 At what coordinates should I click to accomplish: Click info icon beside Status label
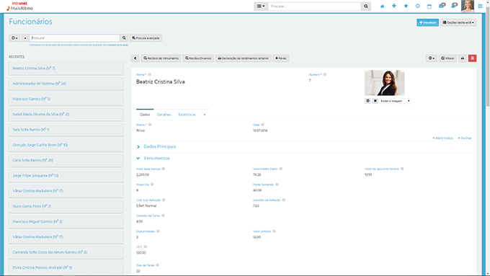click(x=150, y=125)
